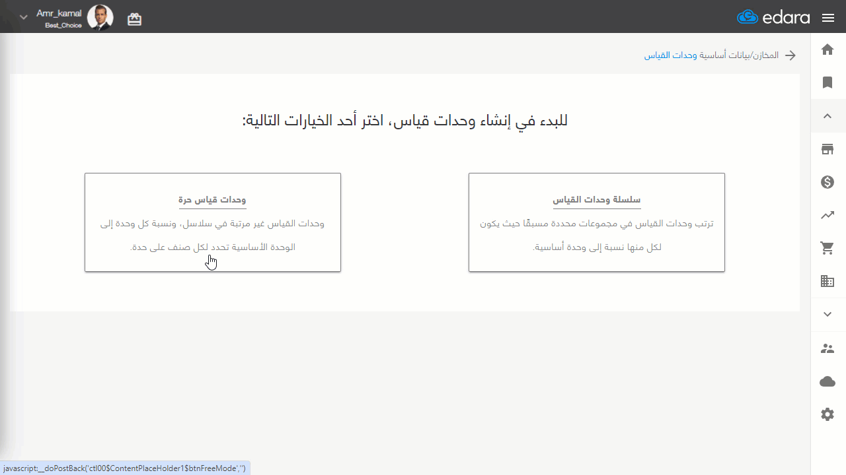The width and height of the screenshot is (846, 475).
Task: Expand sidebar section with down chevron
Action: tap(827, 315)
